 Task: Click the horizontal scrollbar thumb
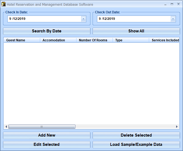[x=42, y=127]
